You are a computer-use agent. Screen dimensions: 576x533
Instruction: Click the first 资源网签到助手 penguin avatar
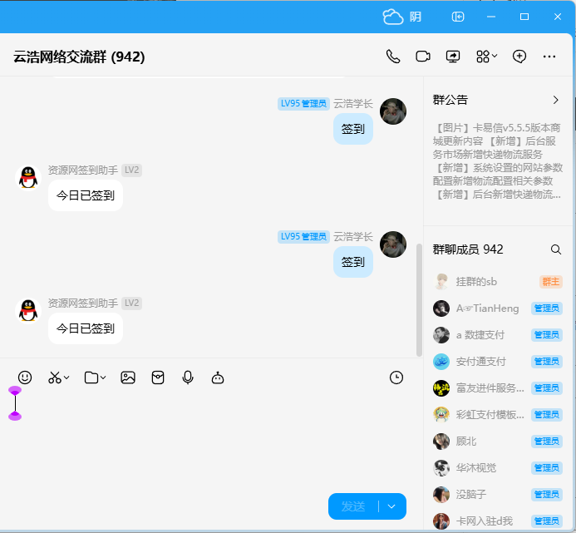[x=28, y=178]
